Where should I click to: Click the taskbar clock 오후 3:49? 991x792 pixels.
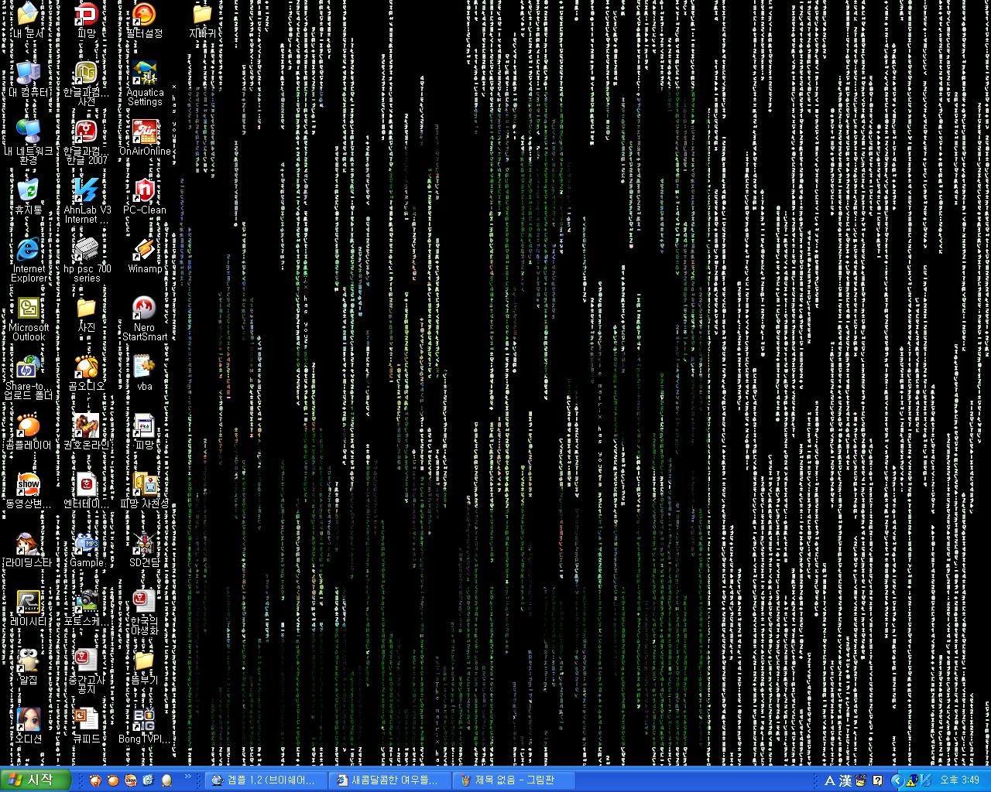tap(960, 780)
